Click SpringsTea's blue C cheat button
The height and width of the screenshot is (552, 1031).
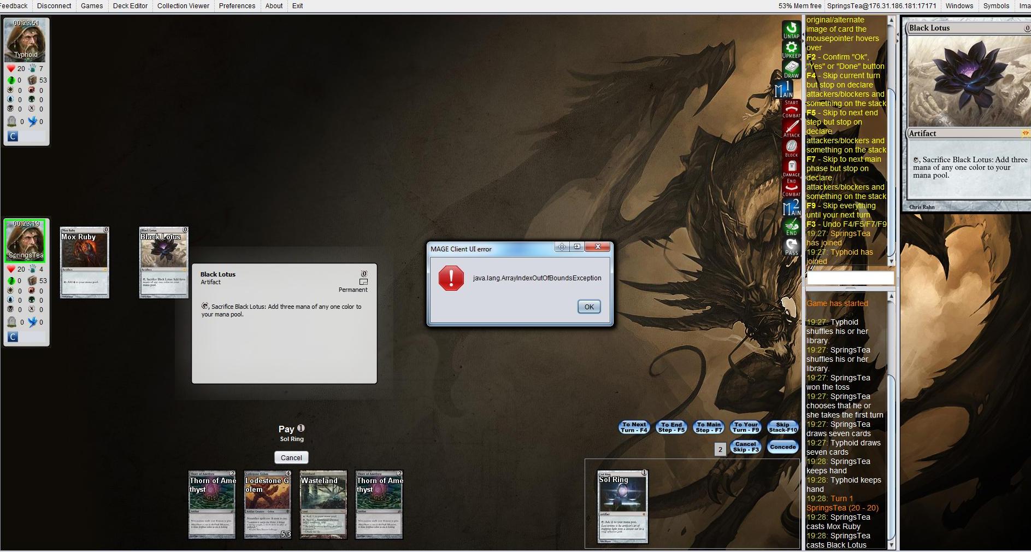13,337
